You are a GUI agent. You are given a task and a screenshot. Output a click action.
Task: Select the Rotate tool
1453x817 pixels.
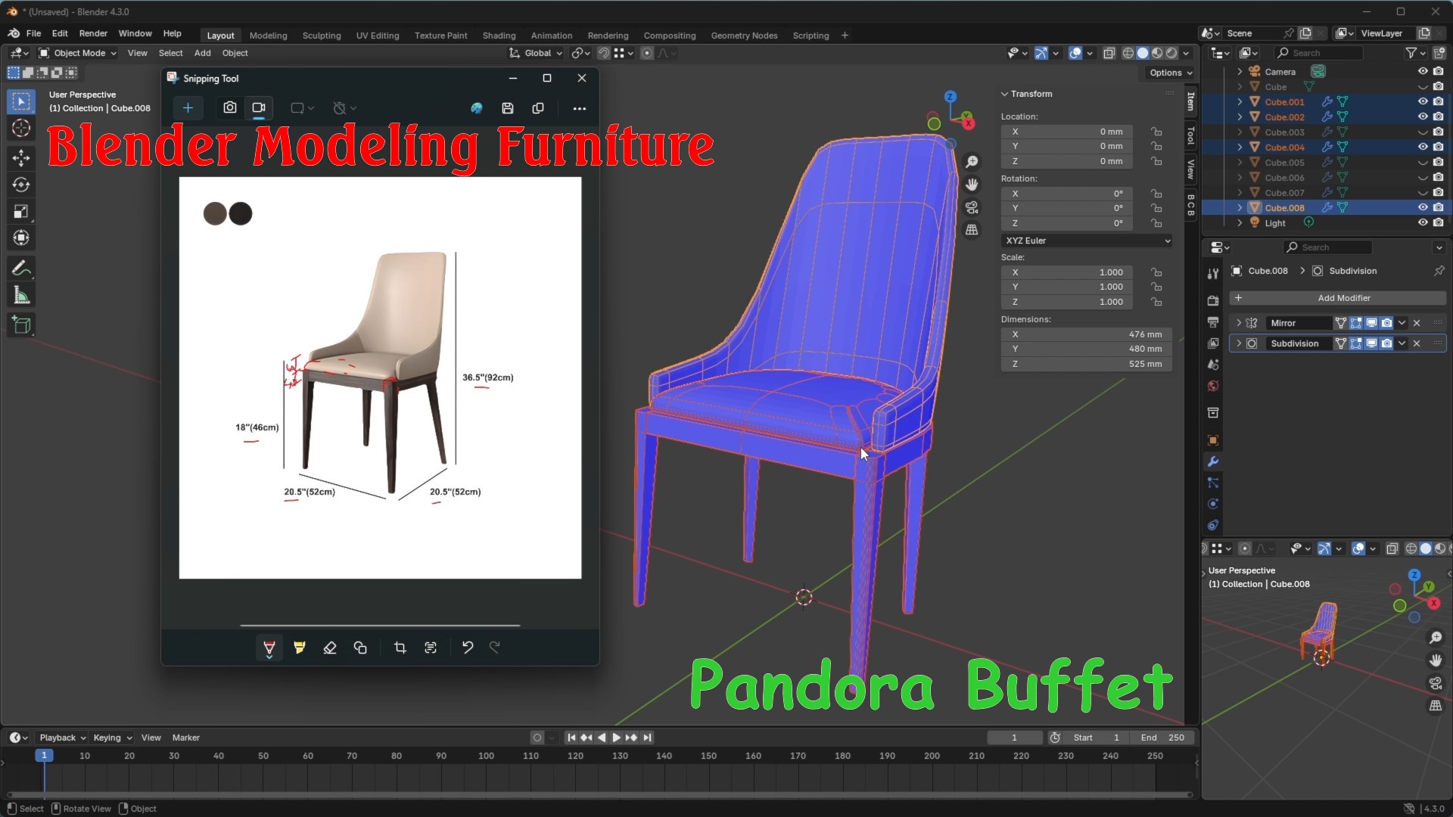click(21, 185)
